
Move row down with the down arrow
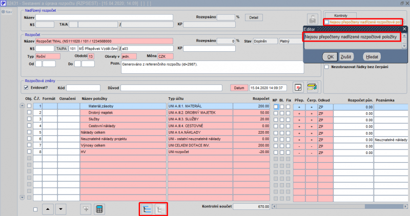point(60,209)
